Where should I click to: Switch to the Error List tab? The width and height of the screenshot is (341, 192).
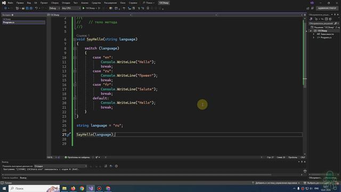pyautogui.click(x=10, y=178)
